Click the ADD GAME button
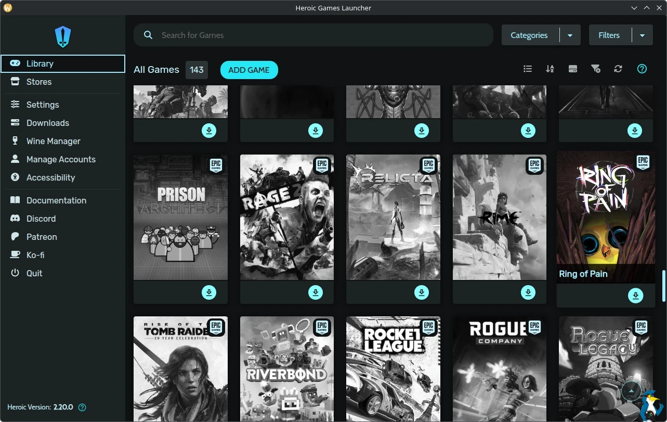The image size is (667, 422). pyautogui.click(x=249, y=70)
